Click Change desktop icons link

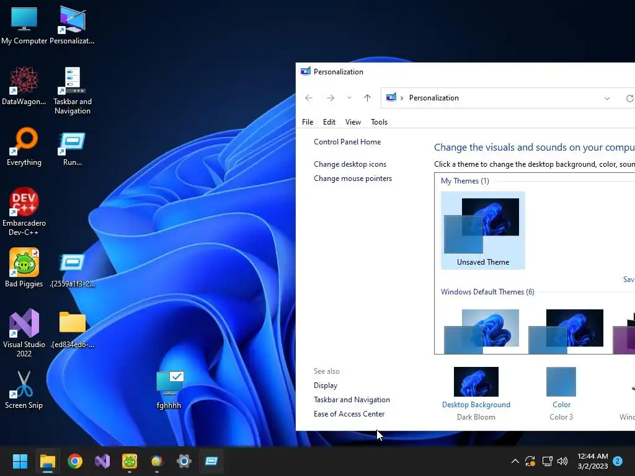click(350, 164)
